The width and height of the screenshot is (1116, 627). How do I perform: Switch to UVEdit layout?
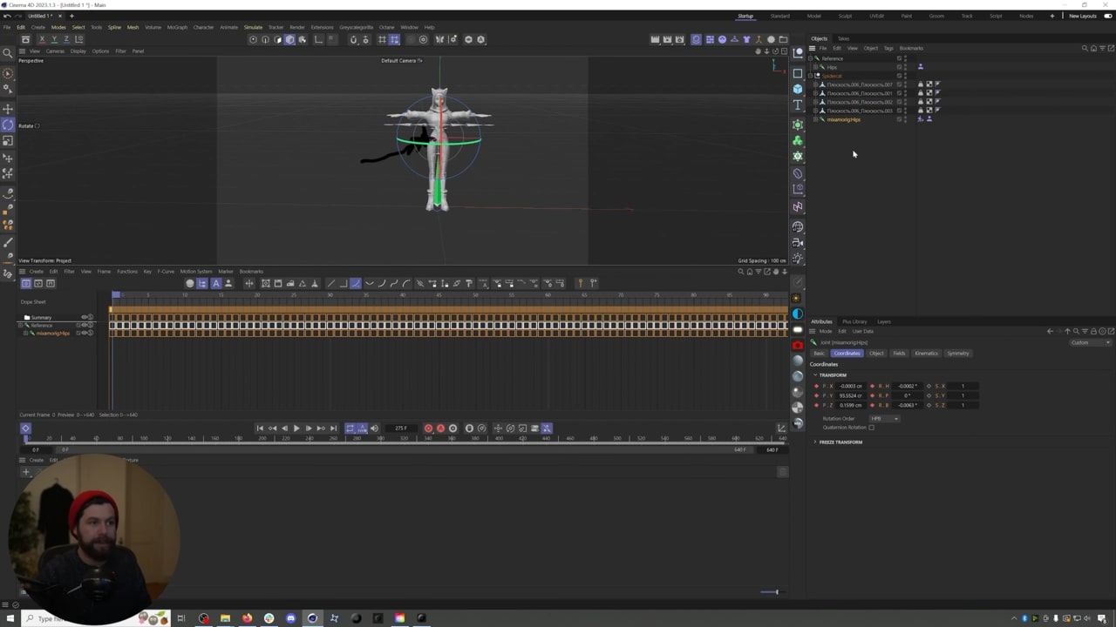[876, 16]
